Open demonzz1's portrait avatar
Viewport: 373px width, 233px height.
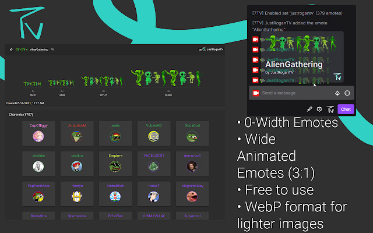(192, 167)
